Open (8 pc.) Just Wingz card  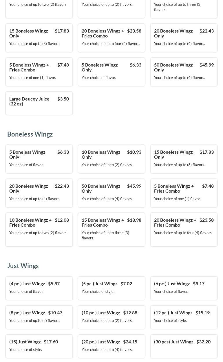(39, 317)
